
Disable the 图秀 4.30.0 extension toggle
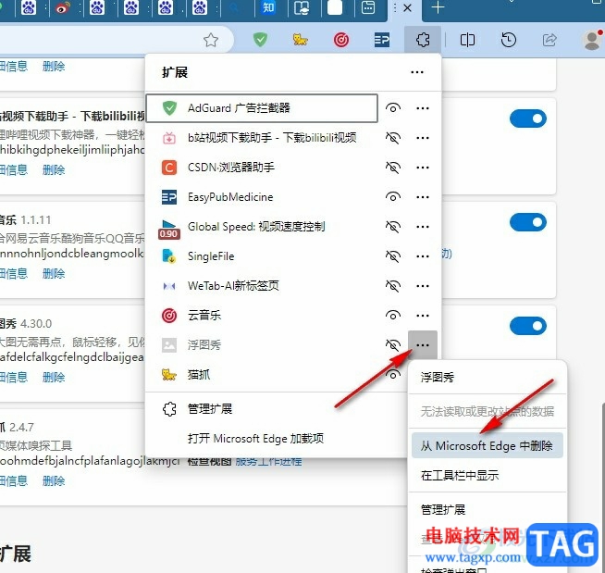point(528,326)
